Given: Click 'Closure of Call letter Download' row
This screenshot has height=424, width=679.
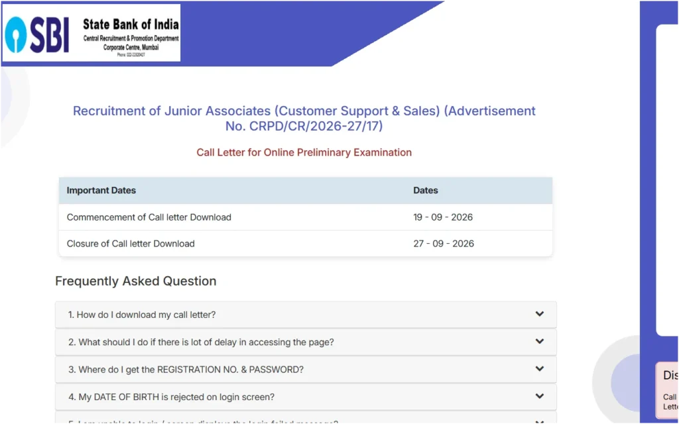Looking at the screenshot, I should [x=306, y=244].
